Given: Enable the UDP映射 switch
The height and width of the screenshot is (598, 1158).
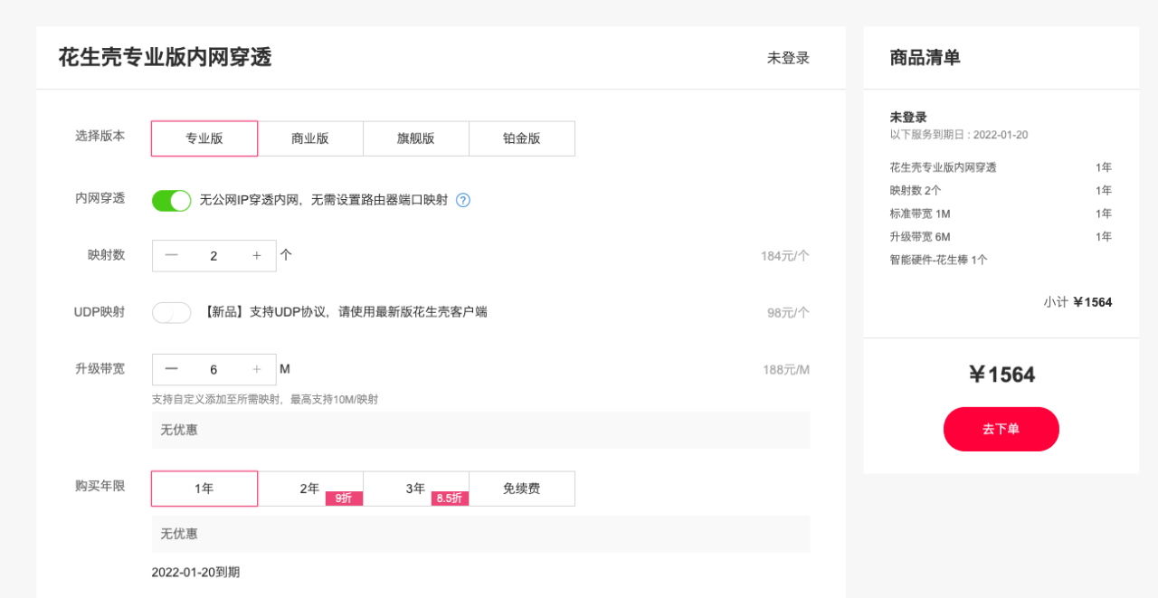Looking at the screenshot, I should click(x=171, y=312).
